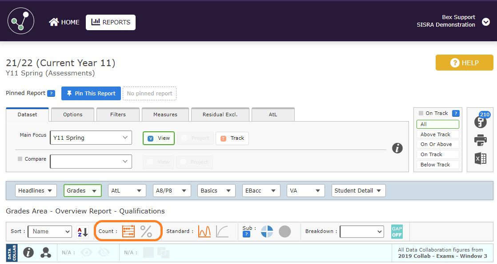
Task: Open the Measures tab
Action: click(165, 114)
